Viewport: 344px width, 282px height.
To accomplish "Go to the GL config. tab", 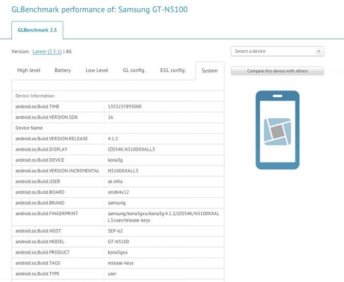I will tap(134, 70).
